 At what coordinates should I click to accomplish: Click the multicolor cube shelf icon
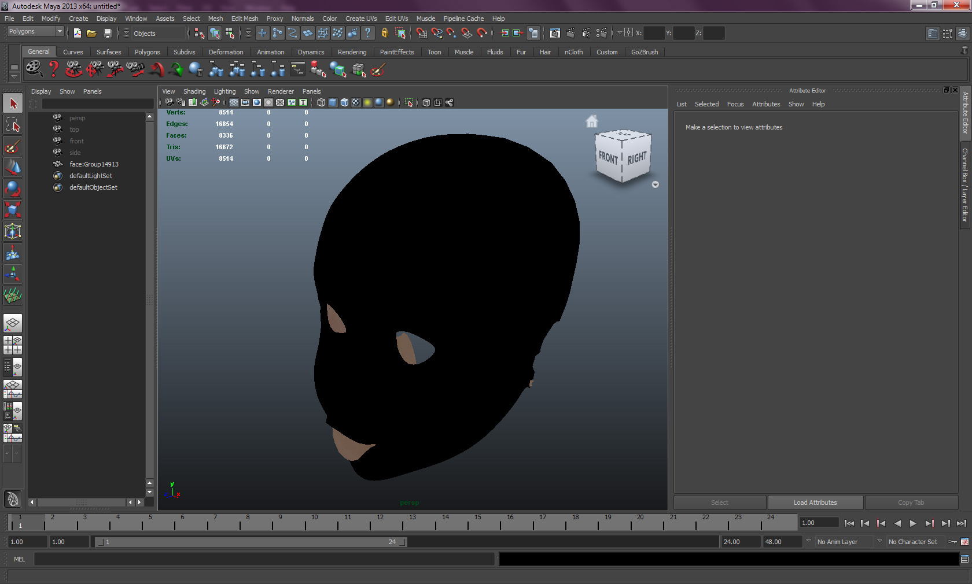pyautogui.click(x=359, y=70)
